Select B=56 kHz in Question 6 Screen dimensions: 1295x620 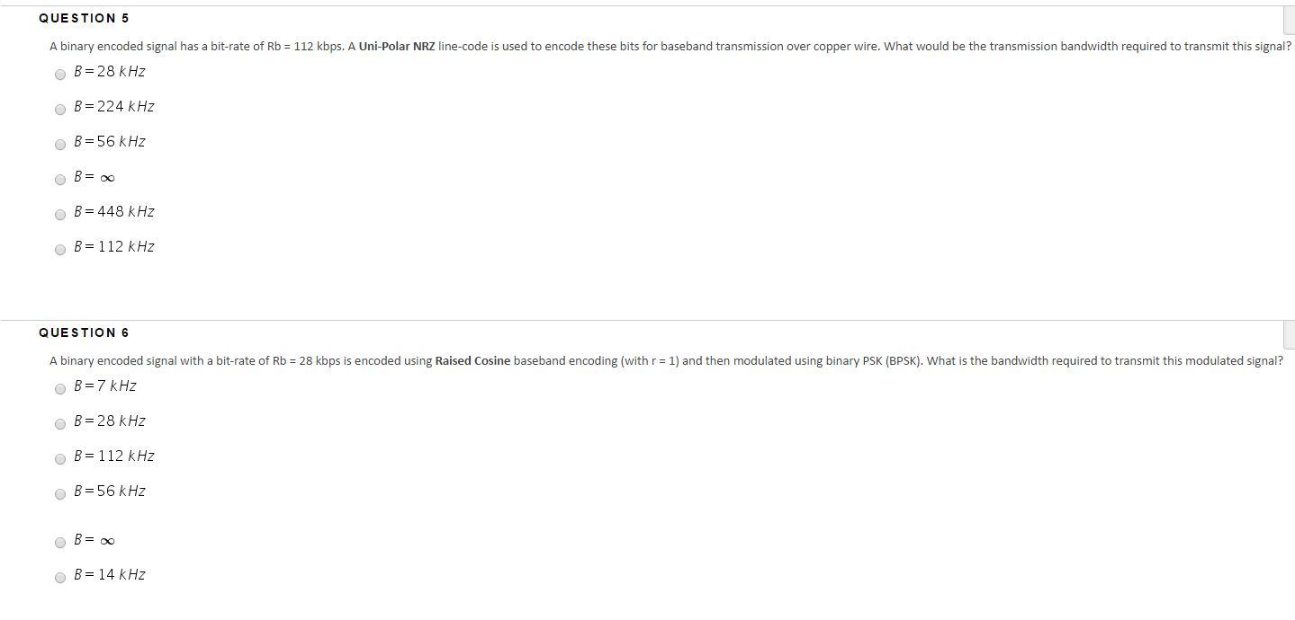[60, 494]
